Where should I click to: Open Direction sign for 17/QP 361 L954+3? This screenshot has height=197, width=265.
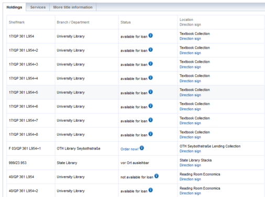click(190, 67)
